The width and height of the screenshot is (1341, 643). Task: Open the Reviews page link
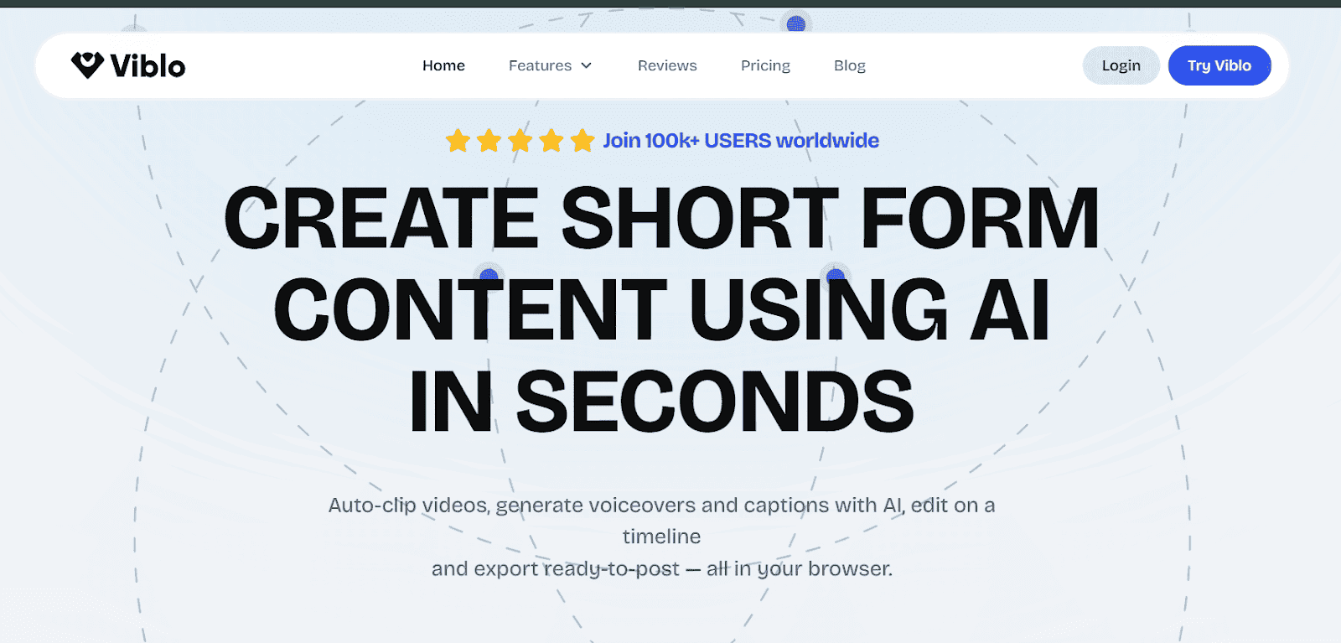tap(667, 65)
